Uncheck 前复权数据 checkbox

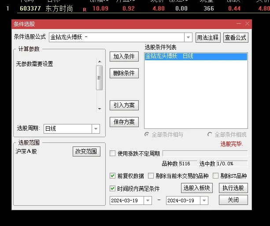pos(113,176)
